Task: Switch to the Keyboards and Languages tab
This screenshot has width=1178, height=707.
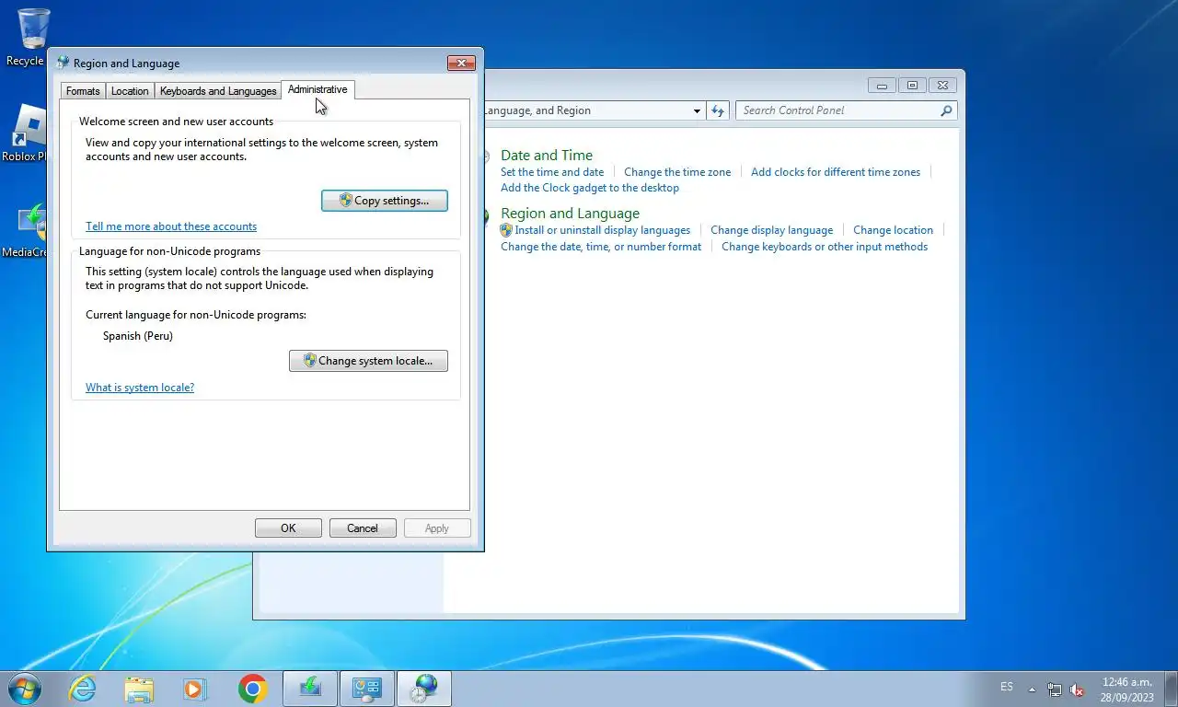Action: [x=218, y=91]
